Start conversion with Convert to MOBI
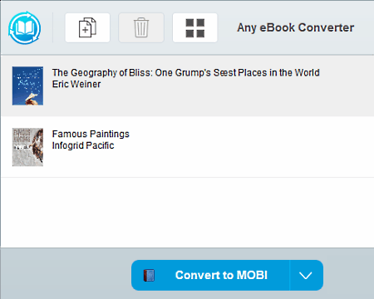This screenshot has height=299, width=374. tap(210, 276)
